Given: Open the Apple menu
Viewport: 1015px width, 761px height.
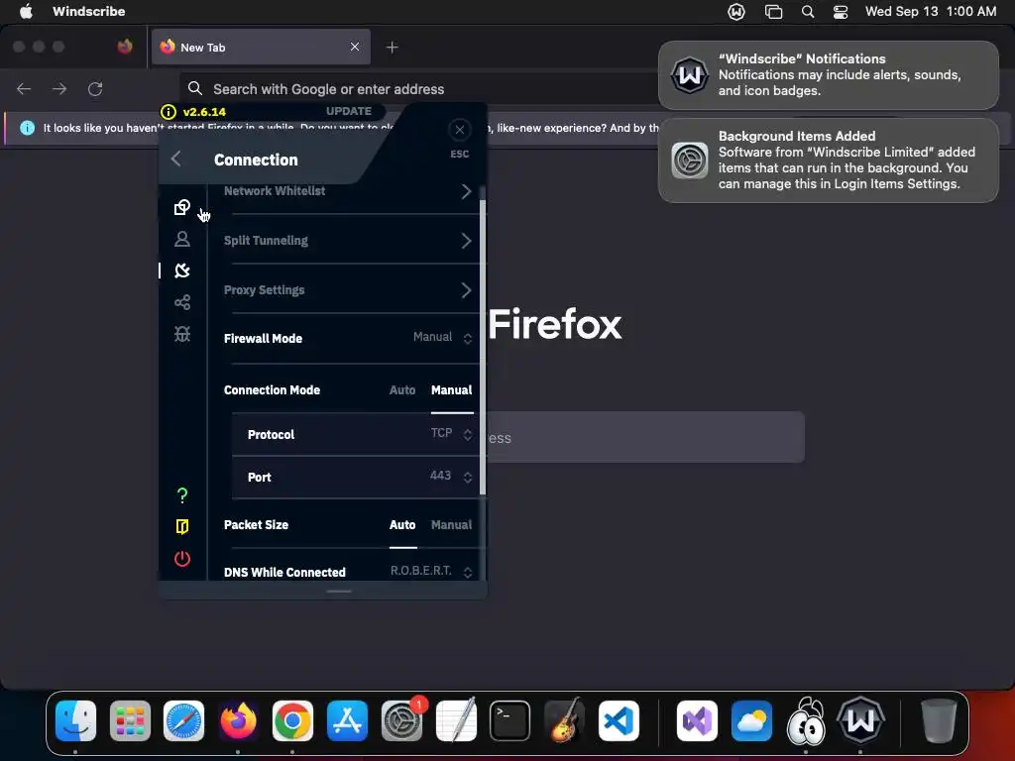Looking at the screenshot, I should (26, 12).
